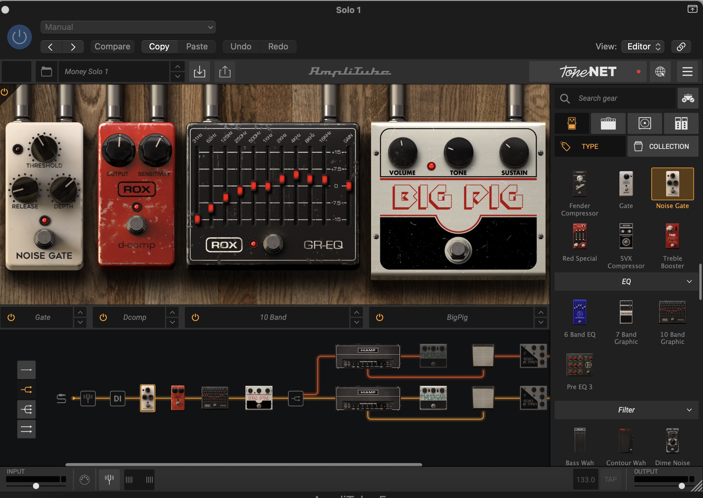
Task: Click the tuner block in signal chain
Action: point(88,398)
